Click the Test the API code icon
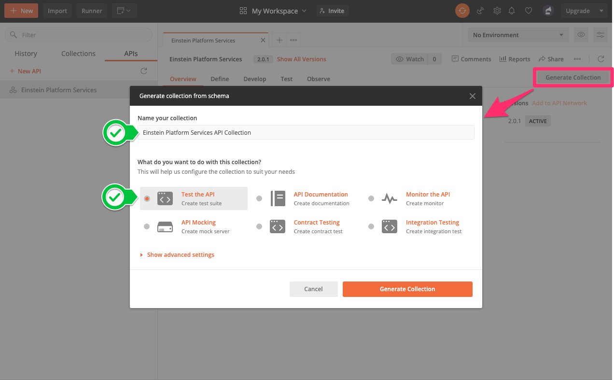The height and width of the screenshot is (380, 614). click(x=165, y=198)
